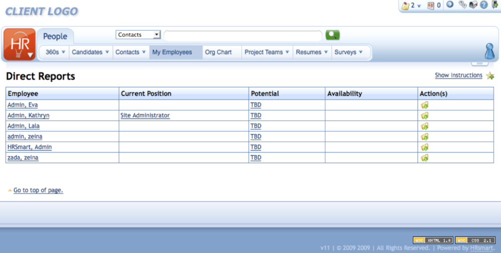Click into the search text field
The image size is (501, 253).
pyautogui.click(x=243, y=35)
